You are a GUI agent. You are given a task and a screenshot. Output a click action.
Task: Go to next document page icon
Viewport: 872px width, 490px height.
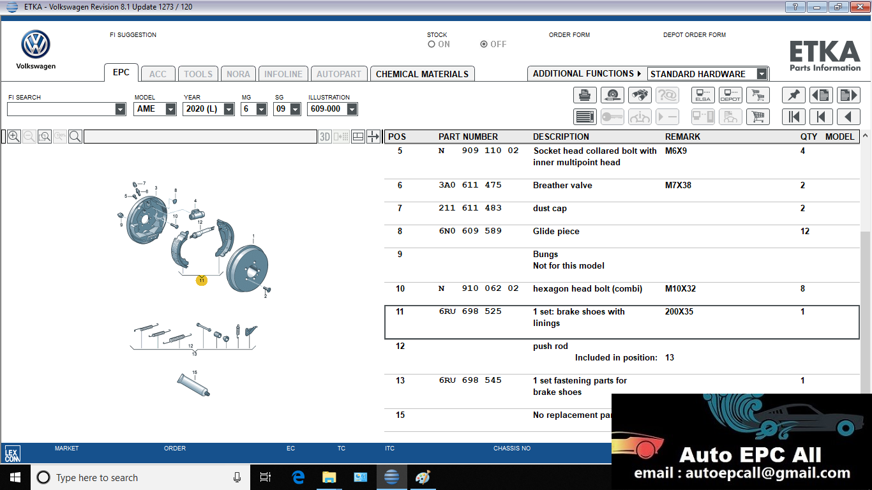848,95
